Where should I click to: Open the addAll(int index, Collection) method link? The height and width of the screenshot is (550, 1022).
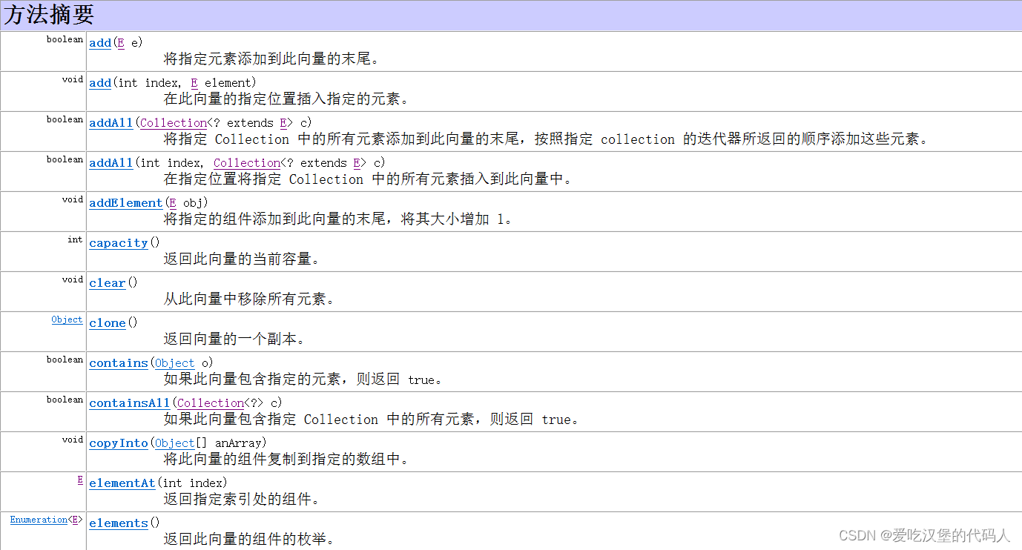[111, 162]
